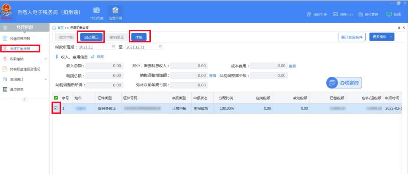Uncheck the row 1 checkbox
Screen dimensions: 408x174
pos(56,108)
